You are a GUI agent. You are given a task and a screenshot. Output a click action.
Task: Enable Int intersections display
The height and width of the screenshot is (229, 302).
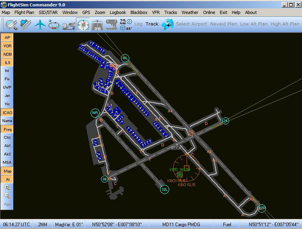7,71
